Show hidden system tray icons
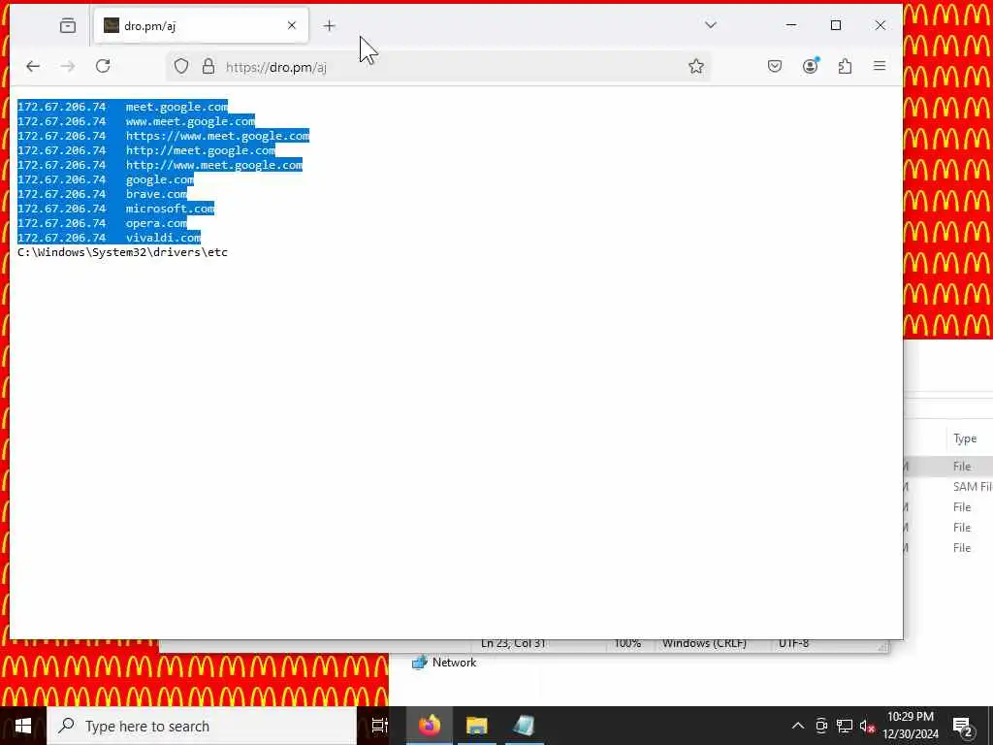Image resolution: width=993 pixels, height=745 pixels. tap(798, 726)
